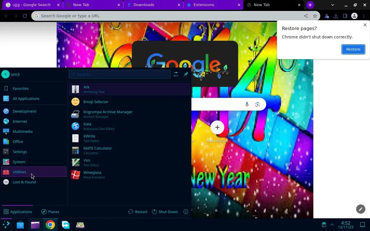Image resolution: width=370 pixels, height=231 pixels.
Task: Open launcher configure sliders icon
Action: (176, 74)
